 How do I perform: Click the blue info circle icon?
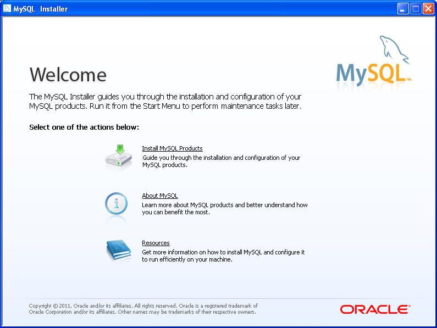tap(116, 204)
